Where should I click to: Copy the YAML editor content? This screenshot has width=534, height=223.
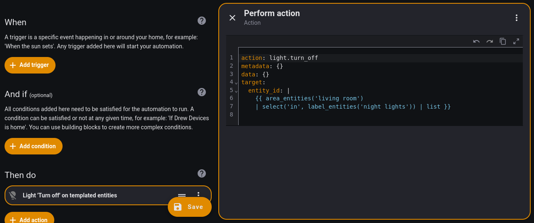point(503,41)
